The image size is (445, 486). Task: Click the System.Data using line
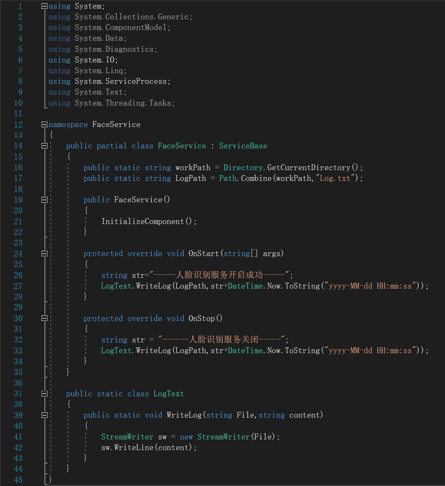coord(88,38)
